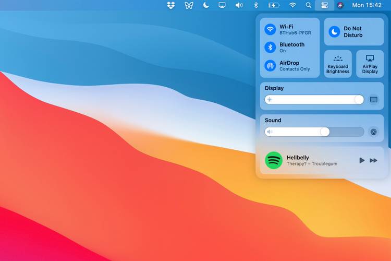The width and height of the screenshot is (391, 261).
Task: Open Keyboard Brightness control
Action: tap(338, 64)
